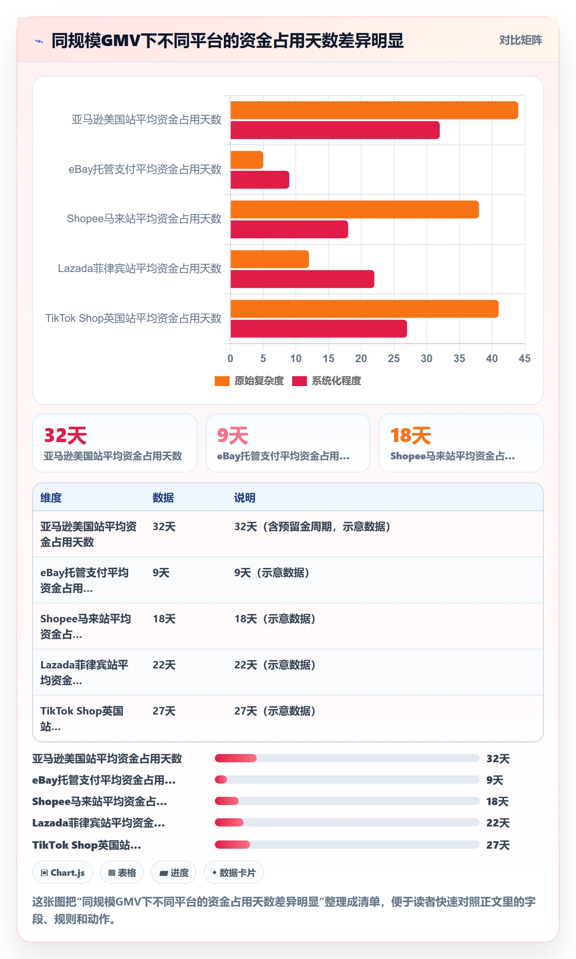Image resolution: width=576 pixels, height=959 pixels.
Task: Click the 'Lazada菲律宾站平均资金…' table row label
Action: click(x=84, y=673)
